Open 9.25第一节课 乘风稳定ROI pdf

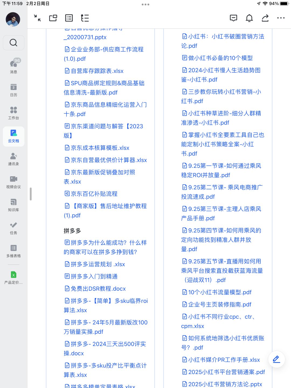(x=221, y=170)
